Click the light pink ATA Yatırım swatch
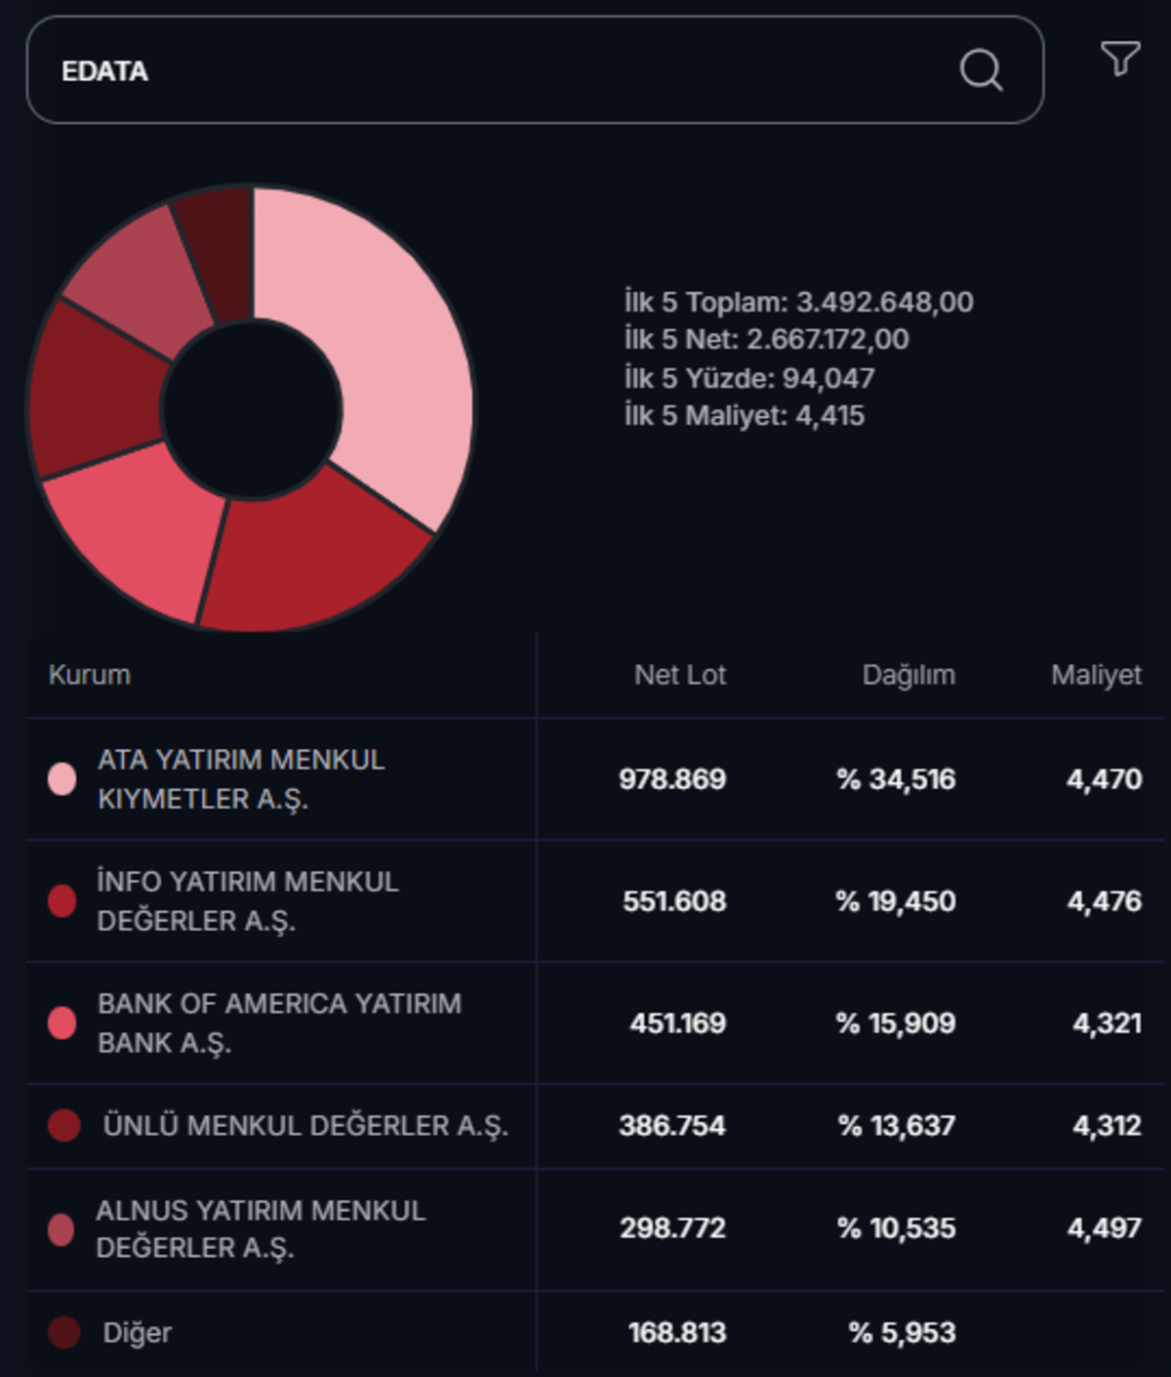This screenshot has width=1171, height=1377. click(x=62, y=779)
